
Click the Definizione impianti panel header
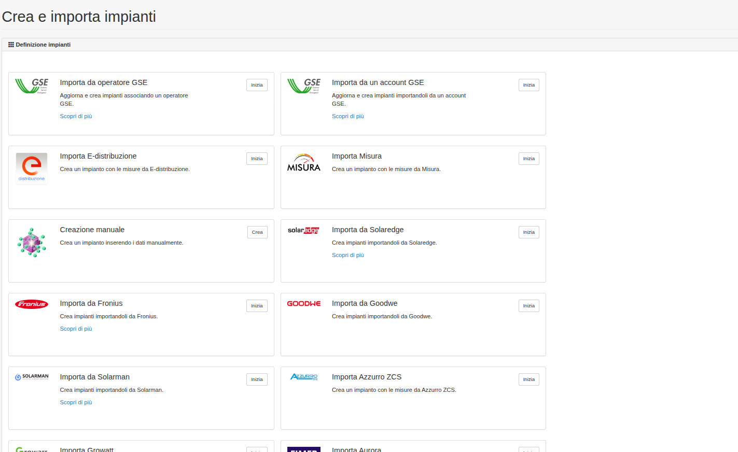point(370,45)
